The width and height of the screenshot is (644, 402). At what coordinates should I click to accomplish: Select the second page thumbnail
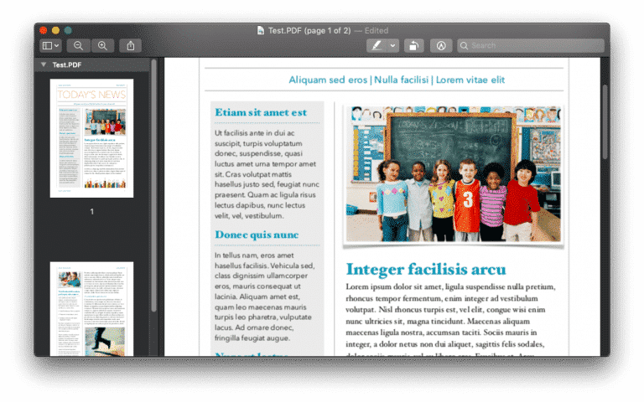(91, 309)
